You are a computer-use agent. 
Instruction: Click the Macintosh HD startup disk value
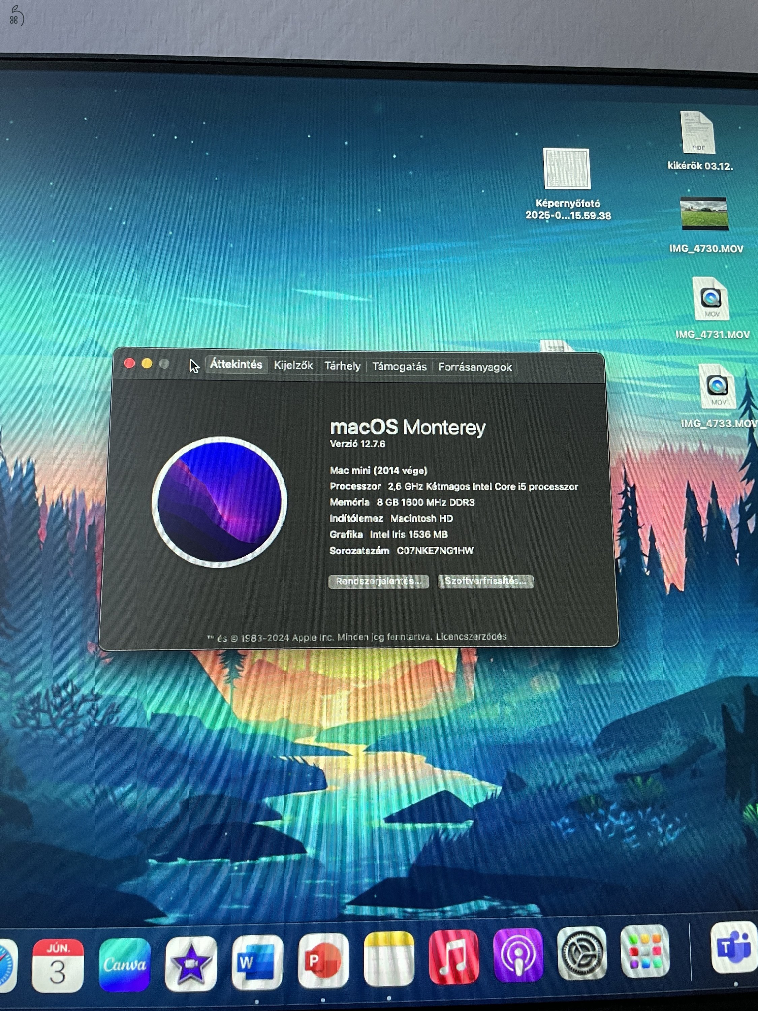pos(421,518)
